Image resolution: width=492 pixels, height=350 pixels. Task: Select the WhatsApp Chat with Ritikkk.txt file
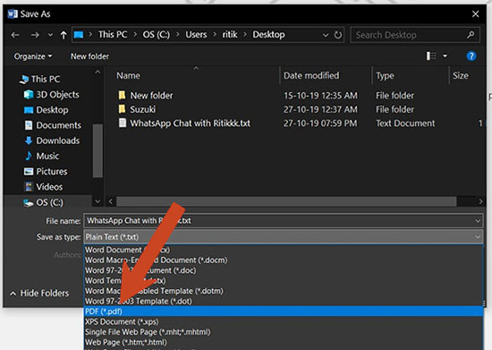[191, 124]
